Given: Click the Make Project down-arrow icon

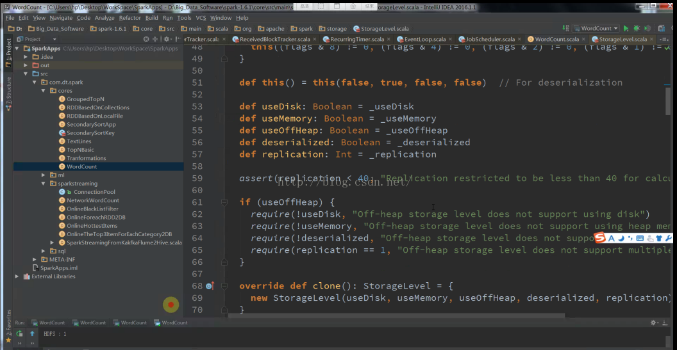Looking at the screenshot, I should [x=565, y=28].
